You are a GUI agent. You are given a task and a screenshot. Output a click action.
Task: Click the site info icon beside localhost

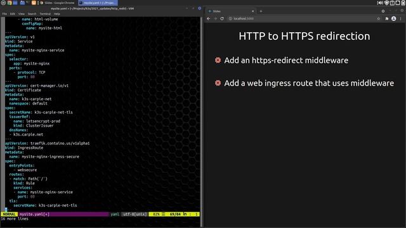pos(230,18)
